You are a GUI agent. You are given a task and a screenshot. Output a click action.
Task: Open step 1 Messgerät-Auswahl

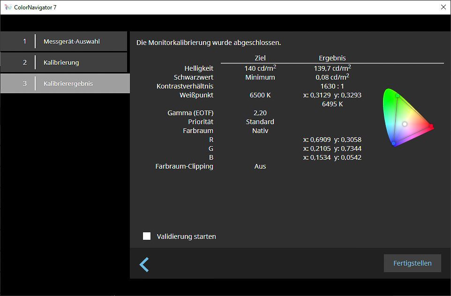pos(64,41)
